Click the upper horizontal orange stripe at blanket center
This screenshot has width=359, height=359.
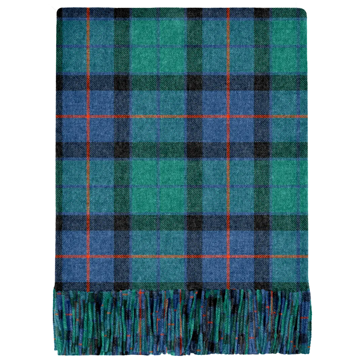click(158, 116)
